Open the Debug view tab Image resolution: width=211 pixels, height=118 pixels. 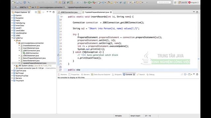tap(150, 74)
